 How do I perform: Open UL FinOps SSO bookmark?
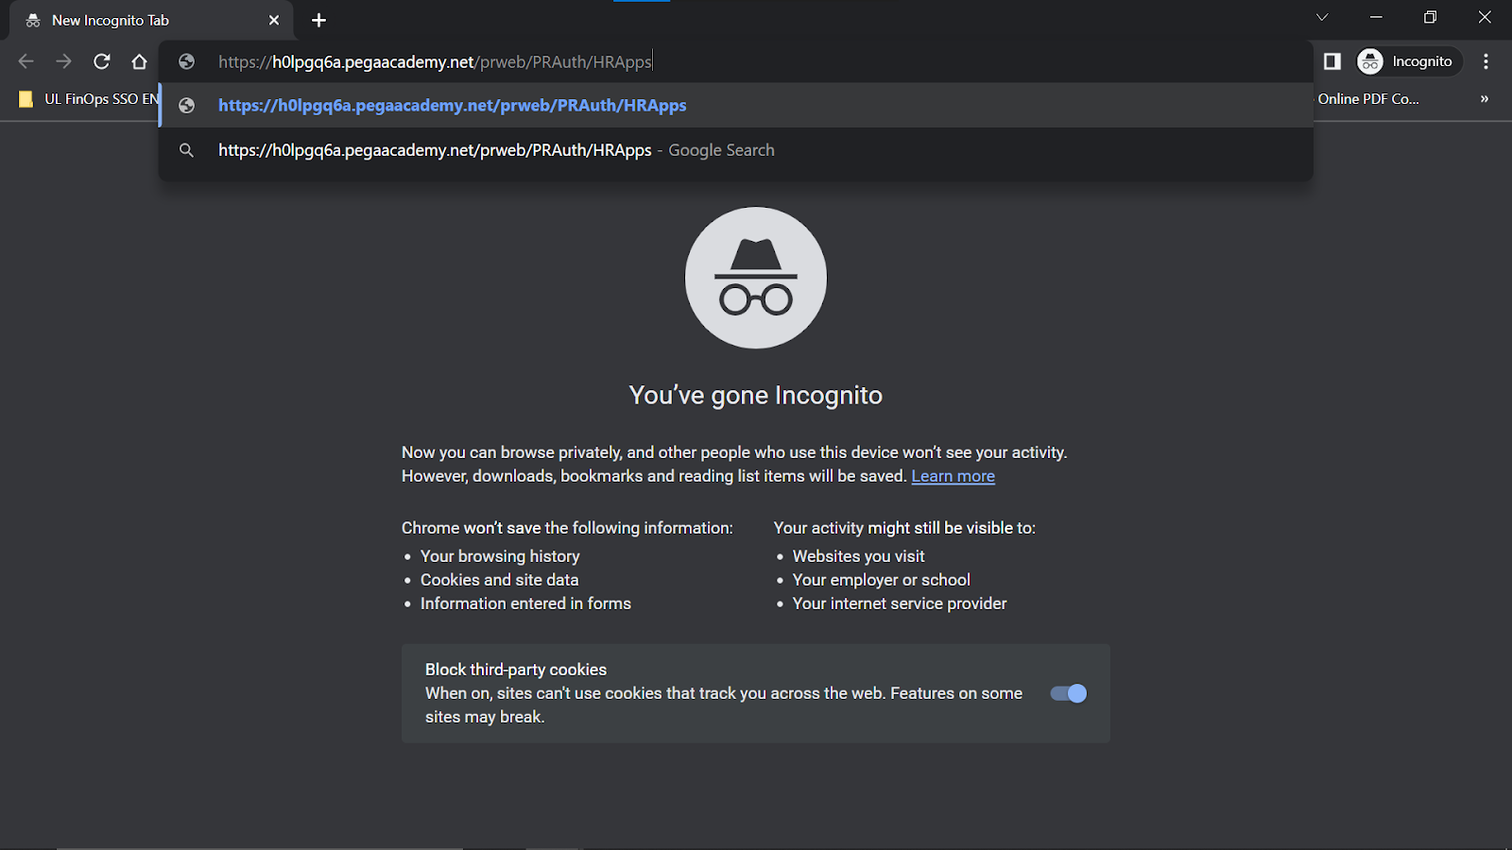point(88,98)
